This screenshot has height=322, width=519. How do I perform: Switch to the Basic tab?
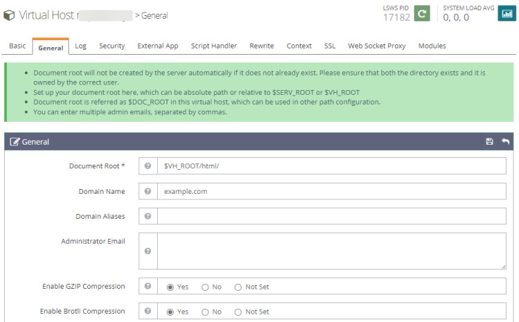[x=17, y=46]
